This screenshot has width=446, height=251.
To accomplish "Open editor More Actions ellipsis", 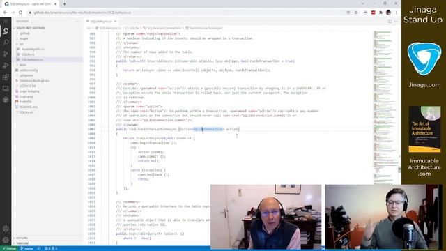I will pos(396,22).
